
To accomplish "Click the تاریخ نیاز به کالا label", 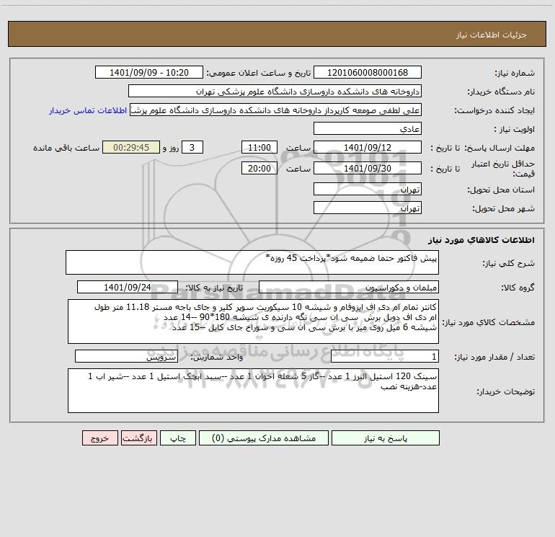I will coord(214,288).
